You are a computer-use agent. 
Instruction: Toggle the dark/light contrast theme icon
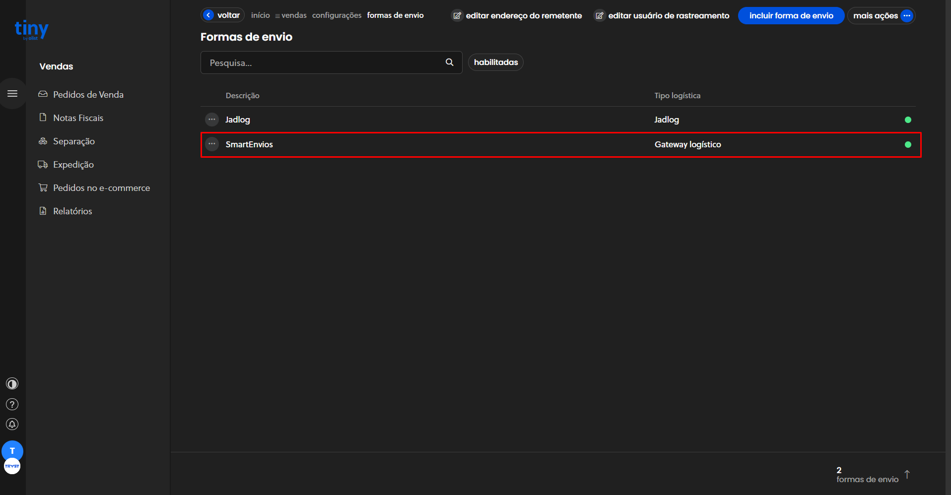(12, 384)
